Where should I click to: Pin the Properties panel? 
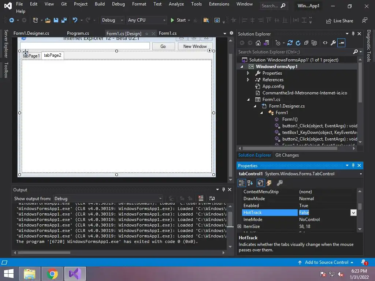click(353, 165)
